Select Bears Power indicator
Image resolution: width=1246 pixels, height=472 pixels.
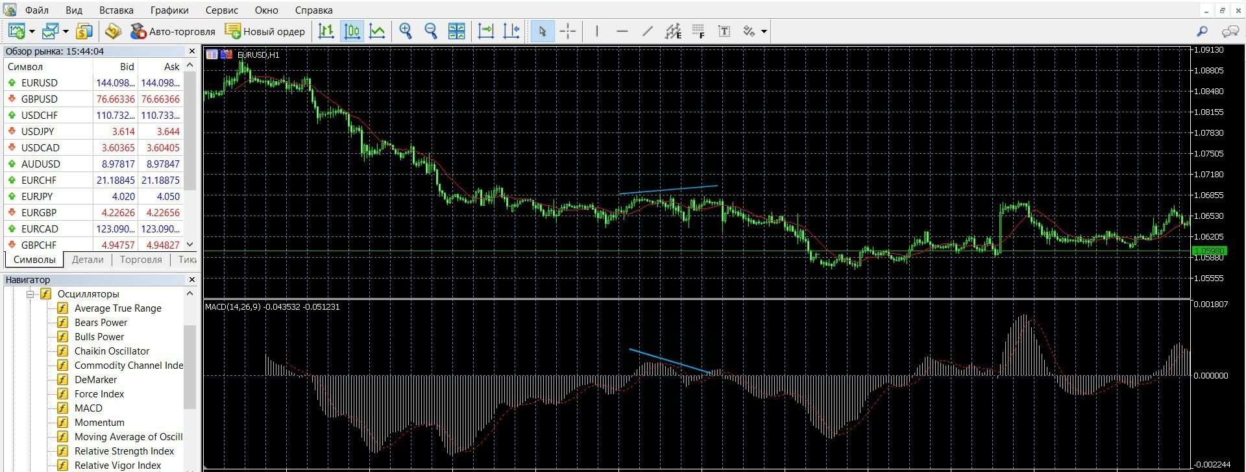pyautogui.click(x=101, y=323)
